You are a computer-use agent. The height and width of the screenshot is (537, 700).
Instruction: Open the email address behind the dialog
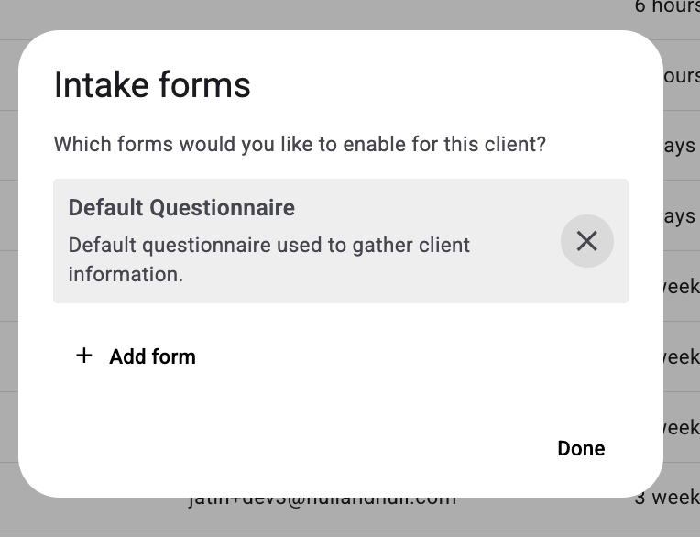click(x=321, y=500)
